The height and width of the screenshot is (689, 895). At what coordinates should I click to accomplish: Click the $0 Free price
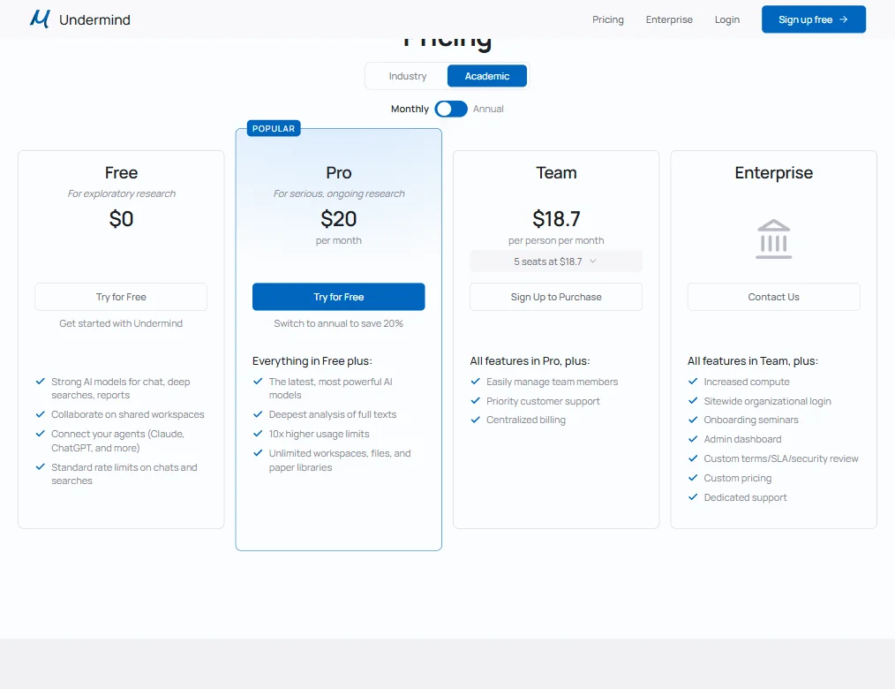(121, 219)
